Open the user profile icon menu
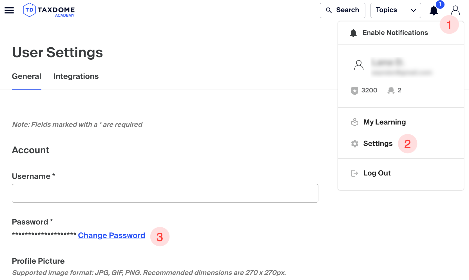 pyautogui.click(x=455, y=10)
